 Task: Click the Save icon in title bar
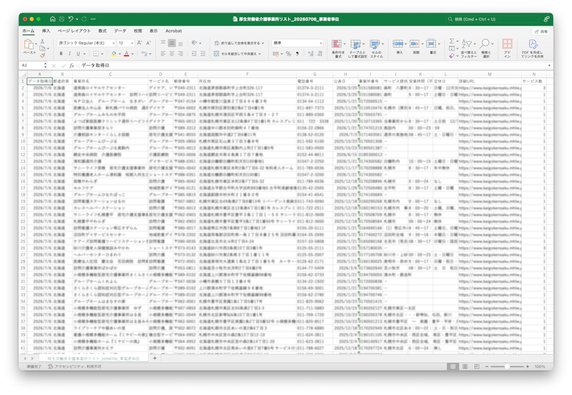[61, 19]
